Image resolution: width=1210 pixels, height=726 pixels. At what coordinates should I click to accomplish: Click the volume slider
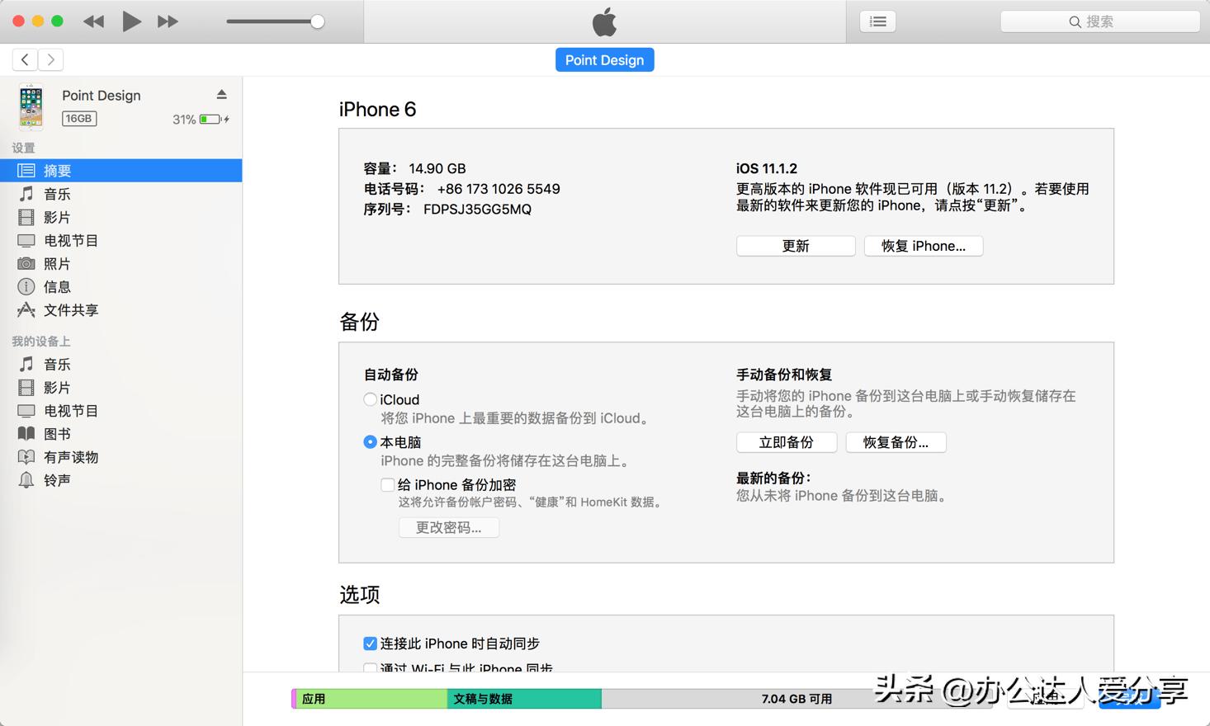(x=275, y=21)
